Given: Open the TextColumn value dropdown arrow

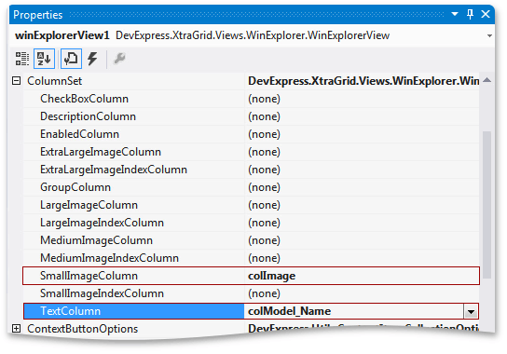Looking at the screenshot, I should click(471, 312).
